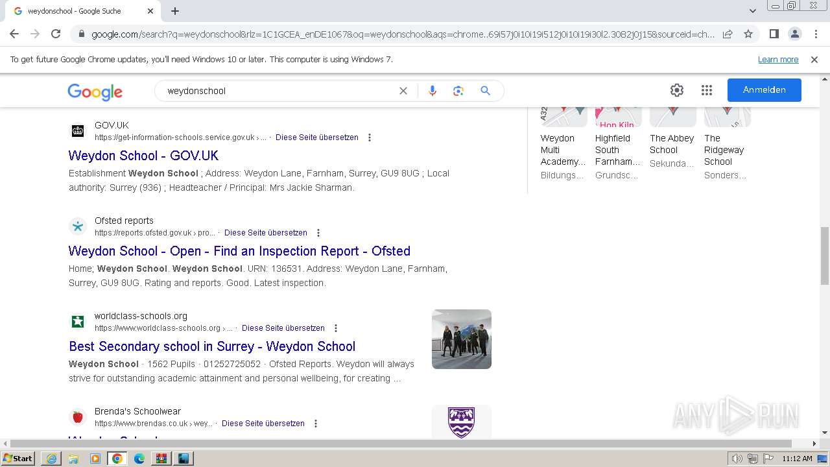Viewport: 830px width, 467px height.
Task: Open the Weydon School - GOV.UK result
Action: pyautogui.click(x=143, y=156)
